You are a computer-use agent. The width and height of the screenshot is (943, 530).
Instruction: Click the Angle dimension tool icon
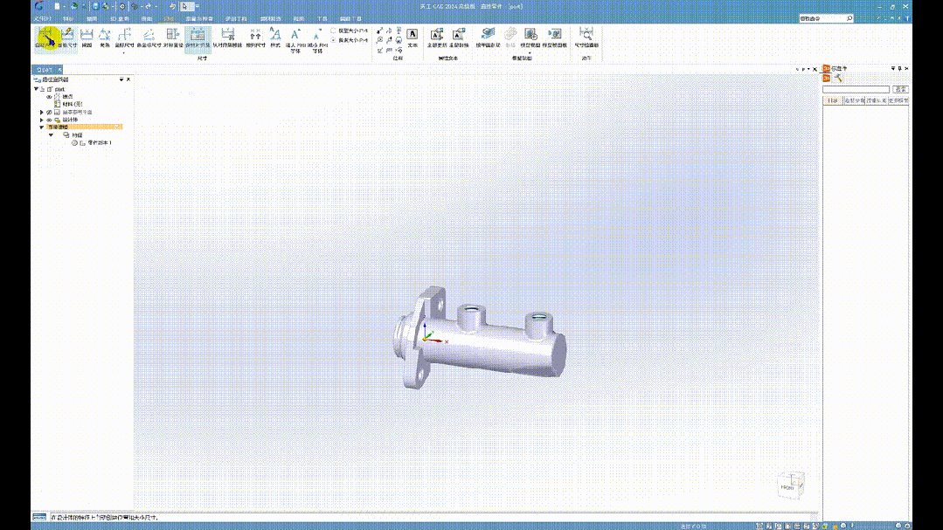click(105, 37)
